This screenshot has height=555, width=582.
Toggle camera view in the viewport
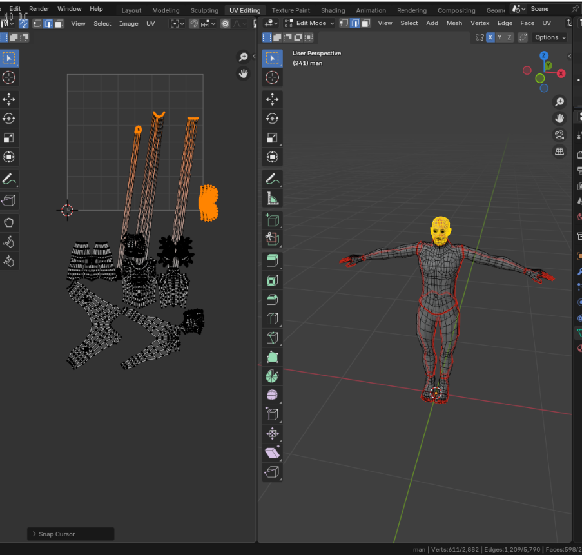(x=559, y=135)
